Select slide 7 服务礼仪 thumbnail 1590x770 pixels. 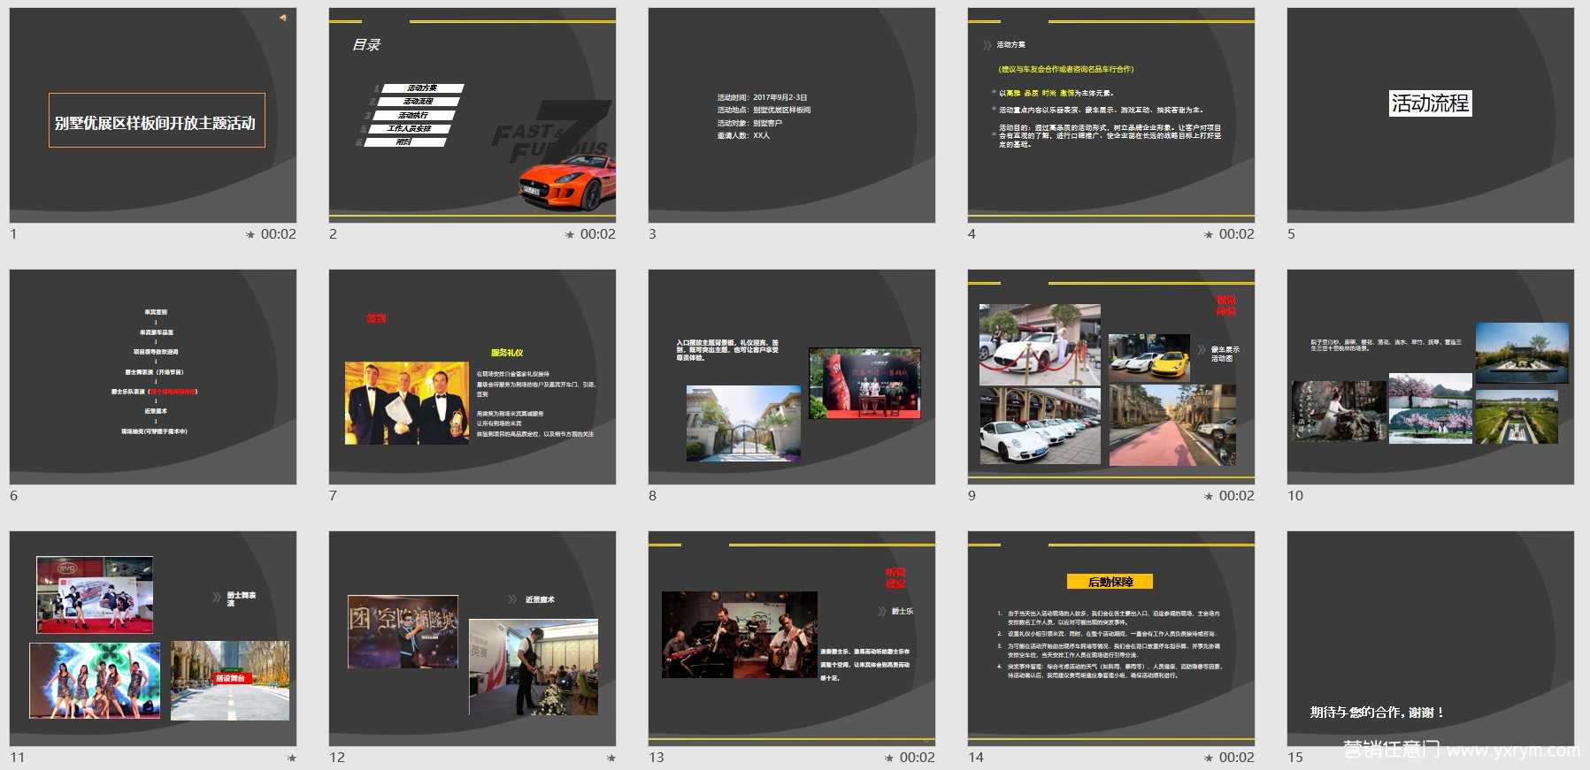472,377
